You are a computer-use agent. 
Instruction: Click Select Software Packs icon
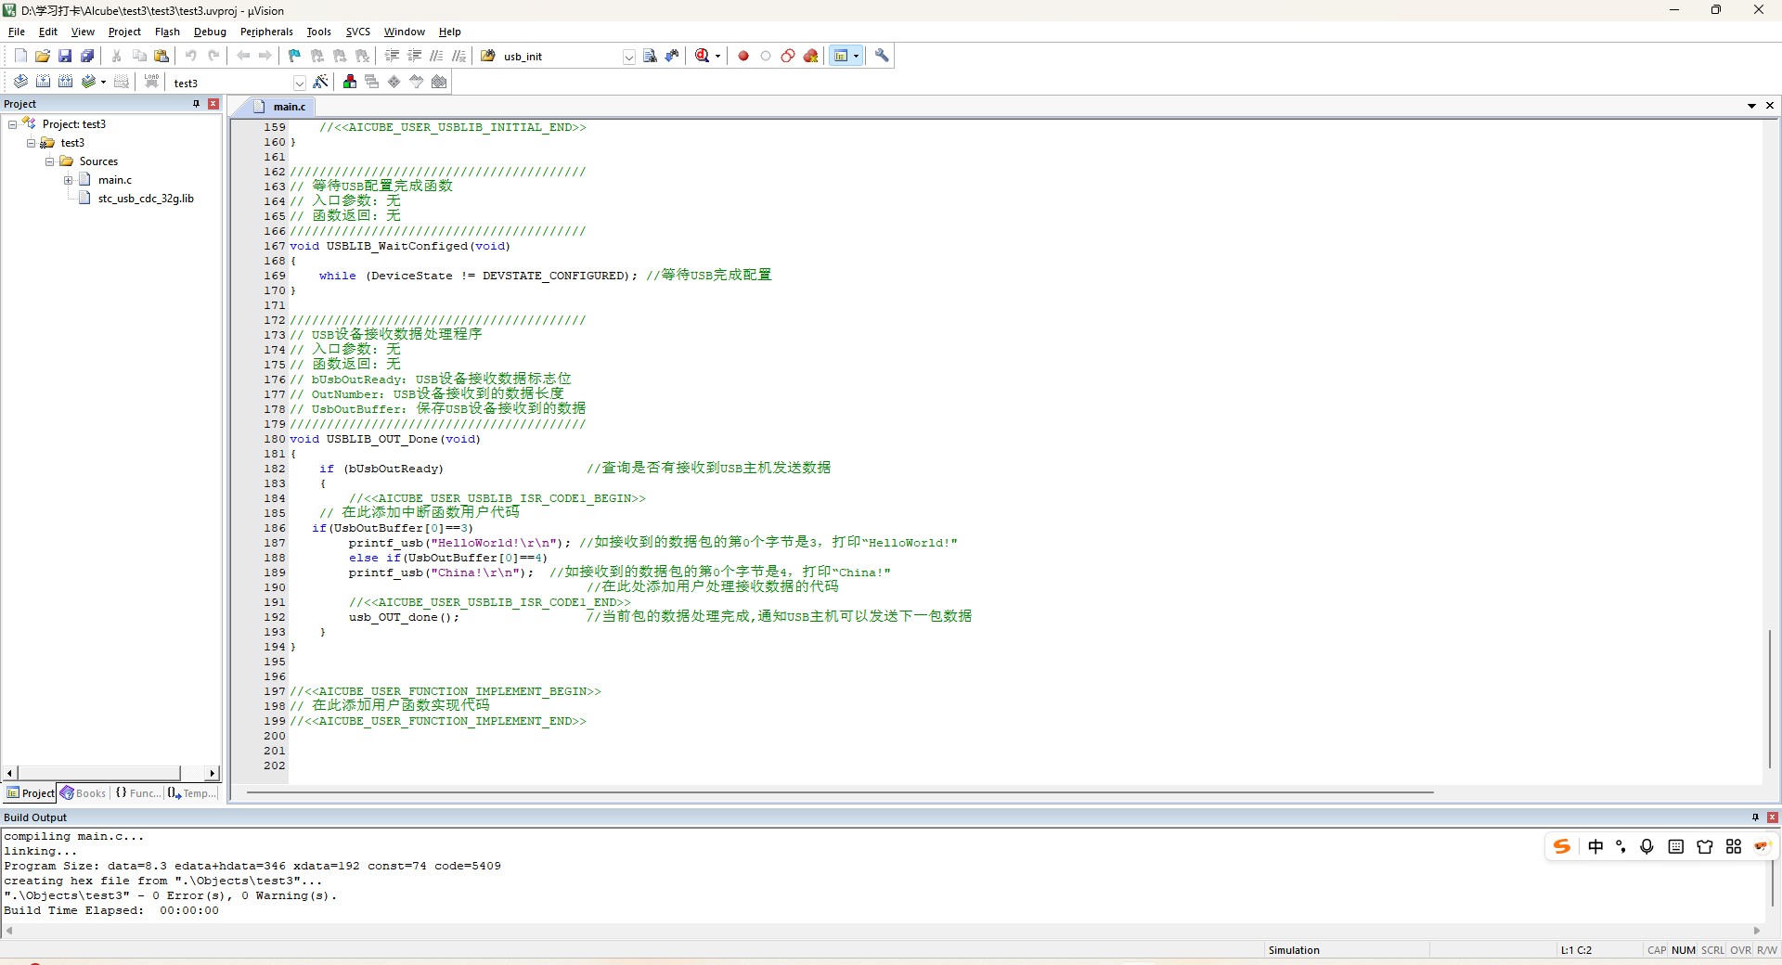417,82
